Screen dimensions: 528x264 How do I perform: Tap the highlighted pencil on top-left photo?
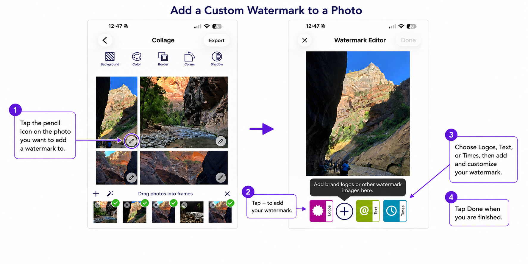[x=131, y=141]
